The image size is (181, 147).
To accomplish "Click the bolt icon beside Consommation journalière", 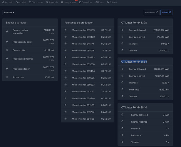I will (7, 31).
